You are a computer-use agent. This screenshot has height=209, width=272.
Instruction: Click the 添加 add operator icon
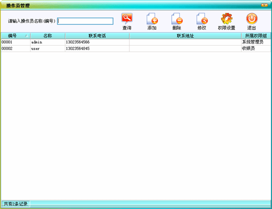pyautogui.click(x=152, y=18)
